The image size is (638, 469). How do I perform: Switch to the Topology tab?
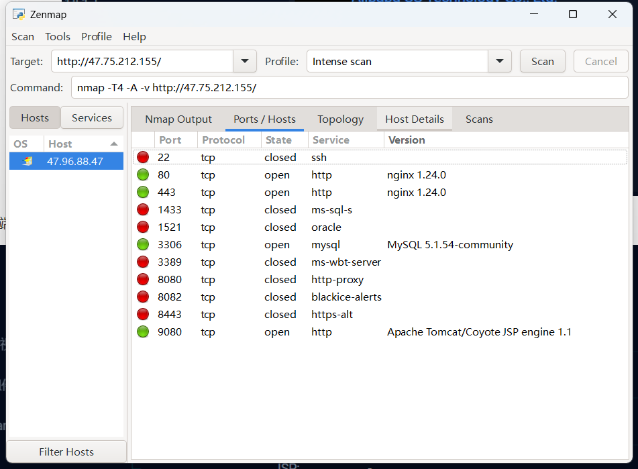tap(341, 119)
